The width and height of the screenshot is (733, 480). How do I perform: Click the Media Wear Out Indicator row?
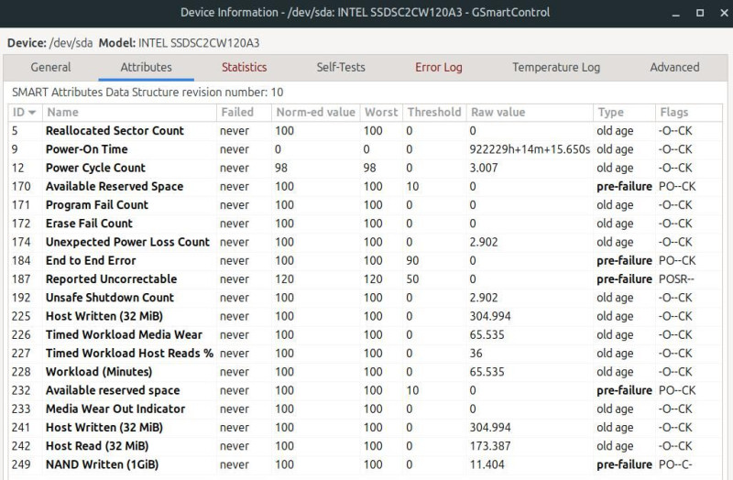366,409
